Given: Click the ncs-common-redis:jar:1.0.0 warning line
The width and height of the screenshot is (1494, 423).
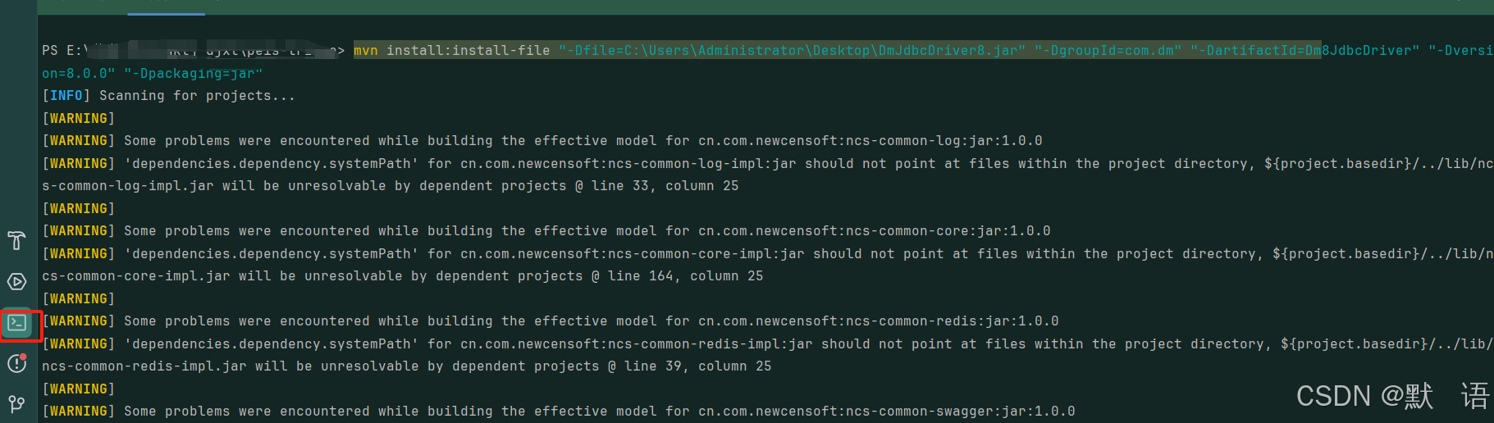Looking at the screenshot, I should pos(551,321).
